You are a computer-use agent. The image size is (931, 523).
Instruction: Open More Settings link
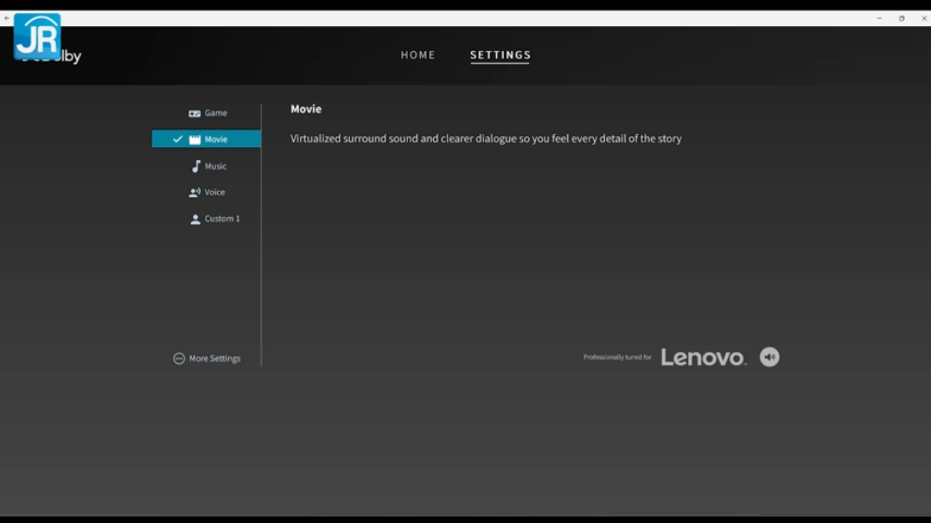click(214, 358)
